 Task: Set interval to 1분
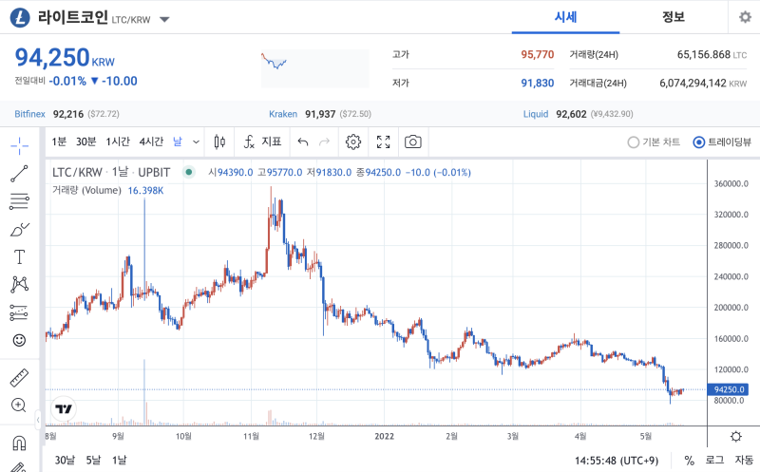(59, 142)
